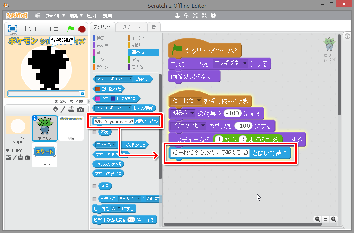
Task: Click the block help question icon
Action: (213, 16)
